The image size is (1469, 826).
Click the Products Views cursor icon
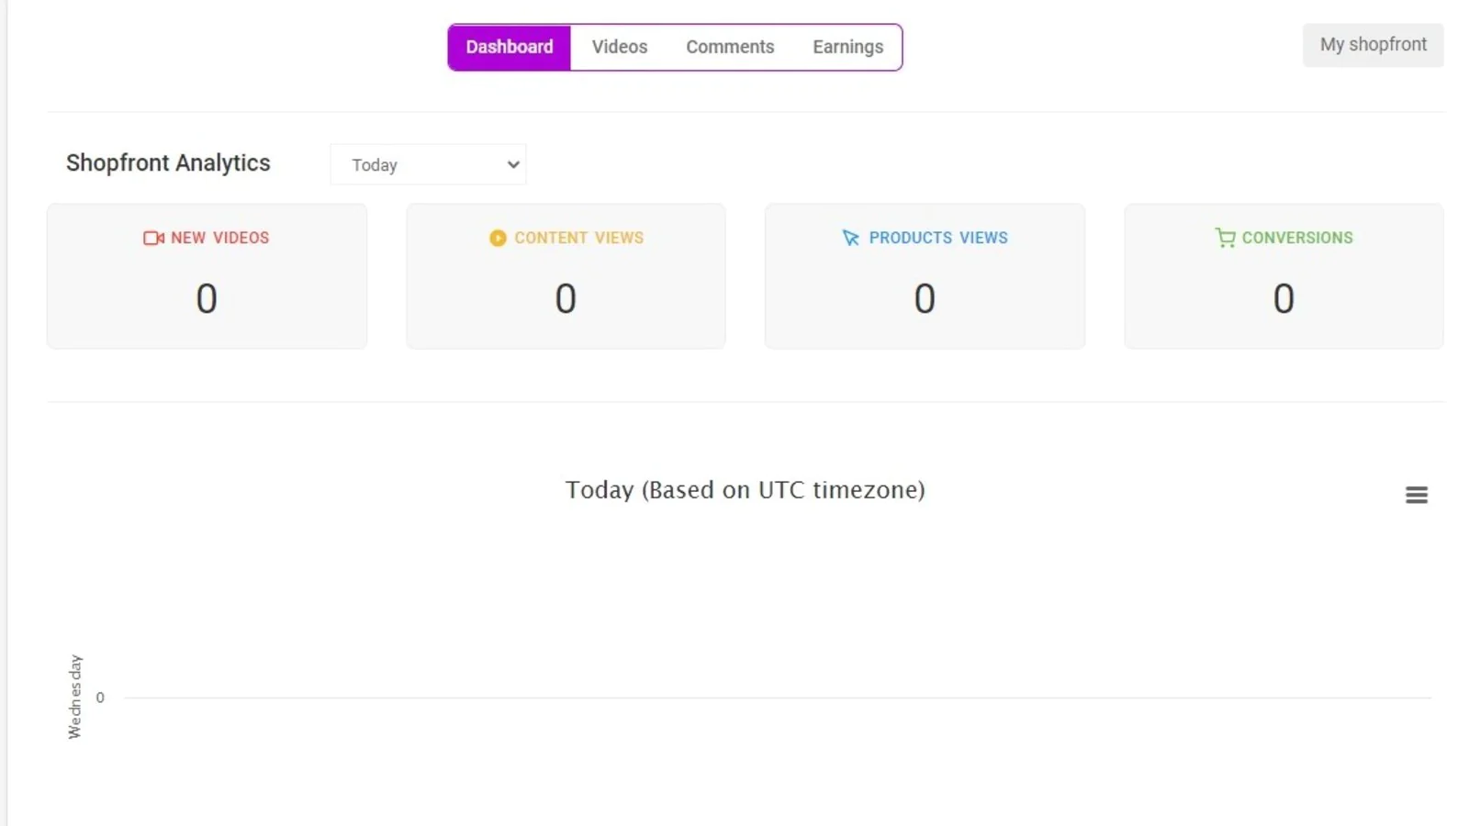(851, 238)
